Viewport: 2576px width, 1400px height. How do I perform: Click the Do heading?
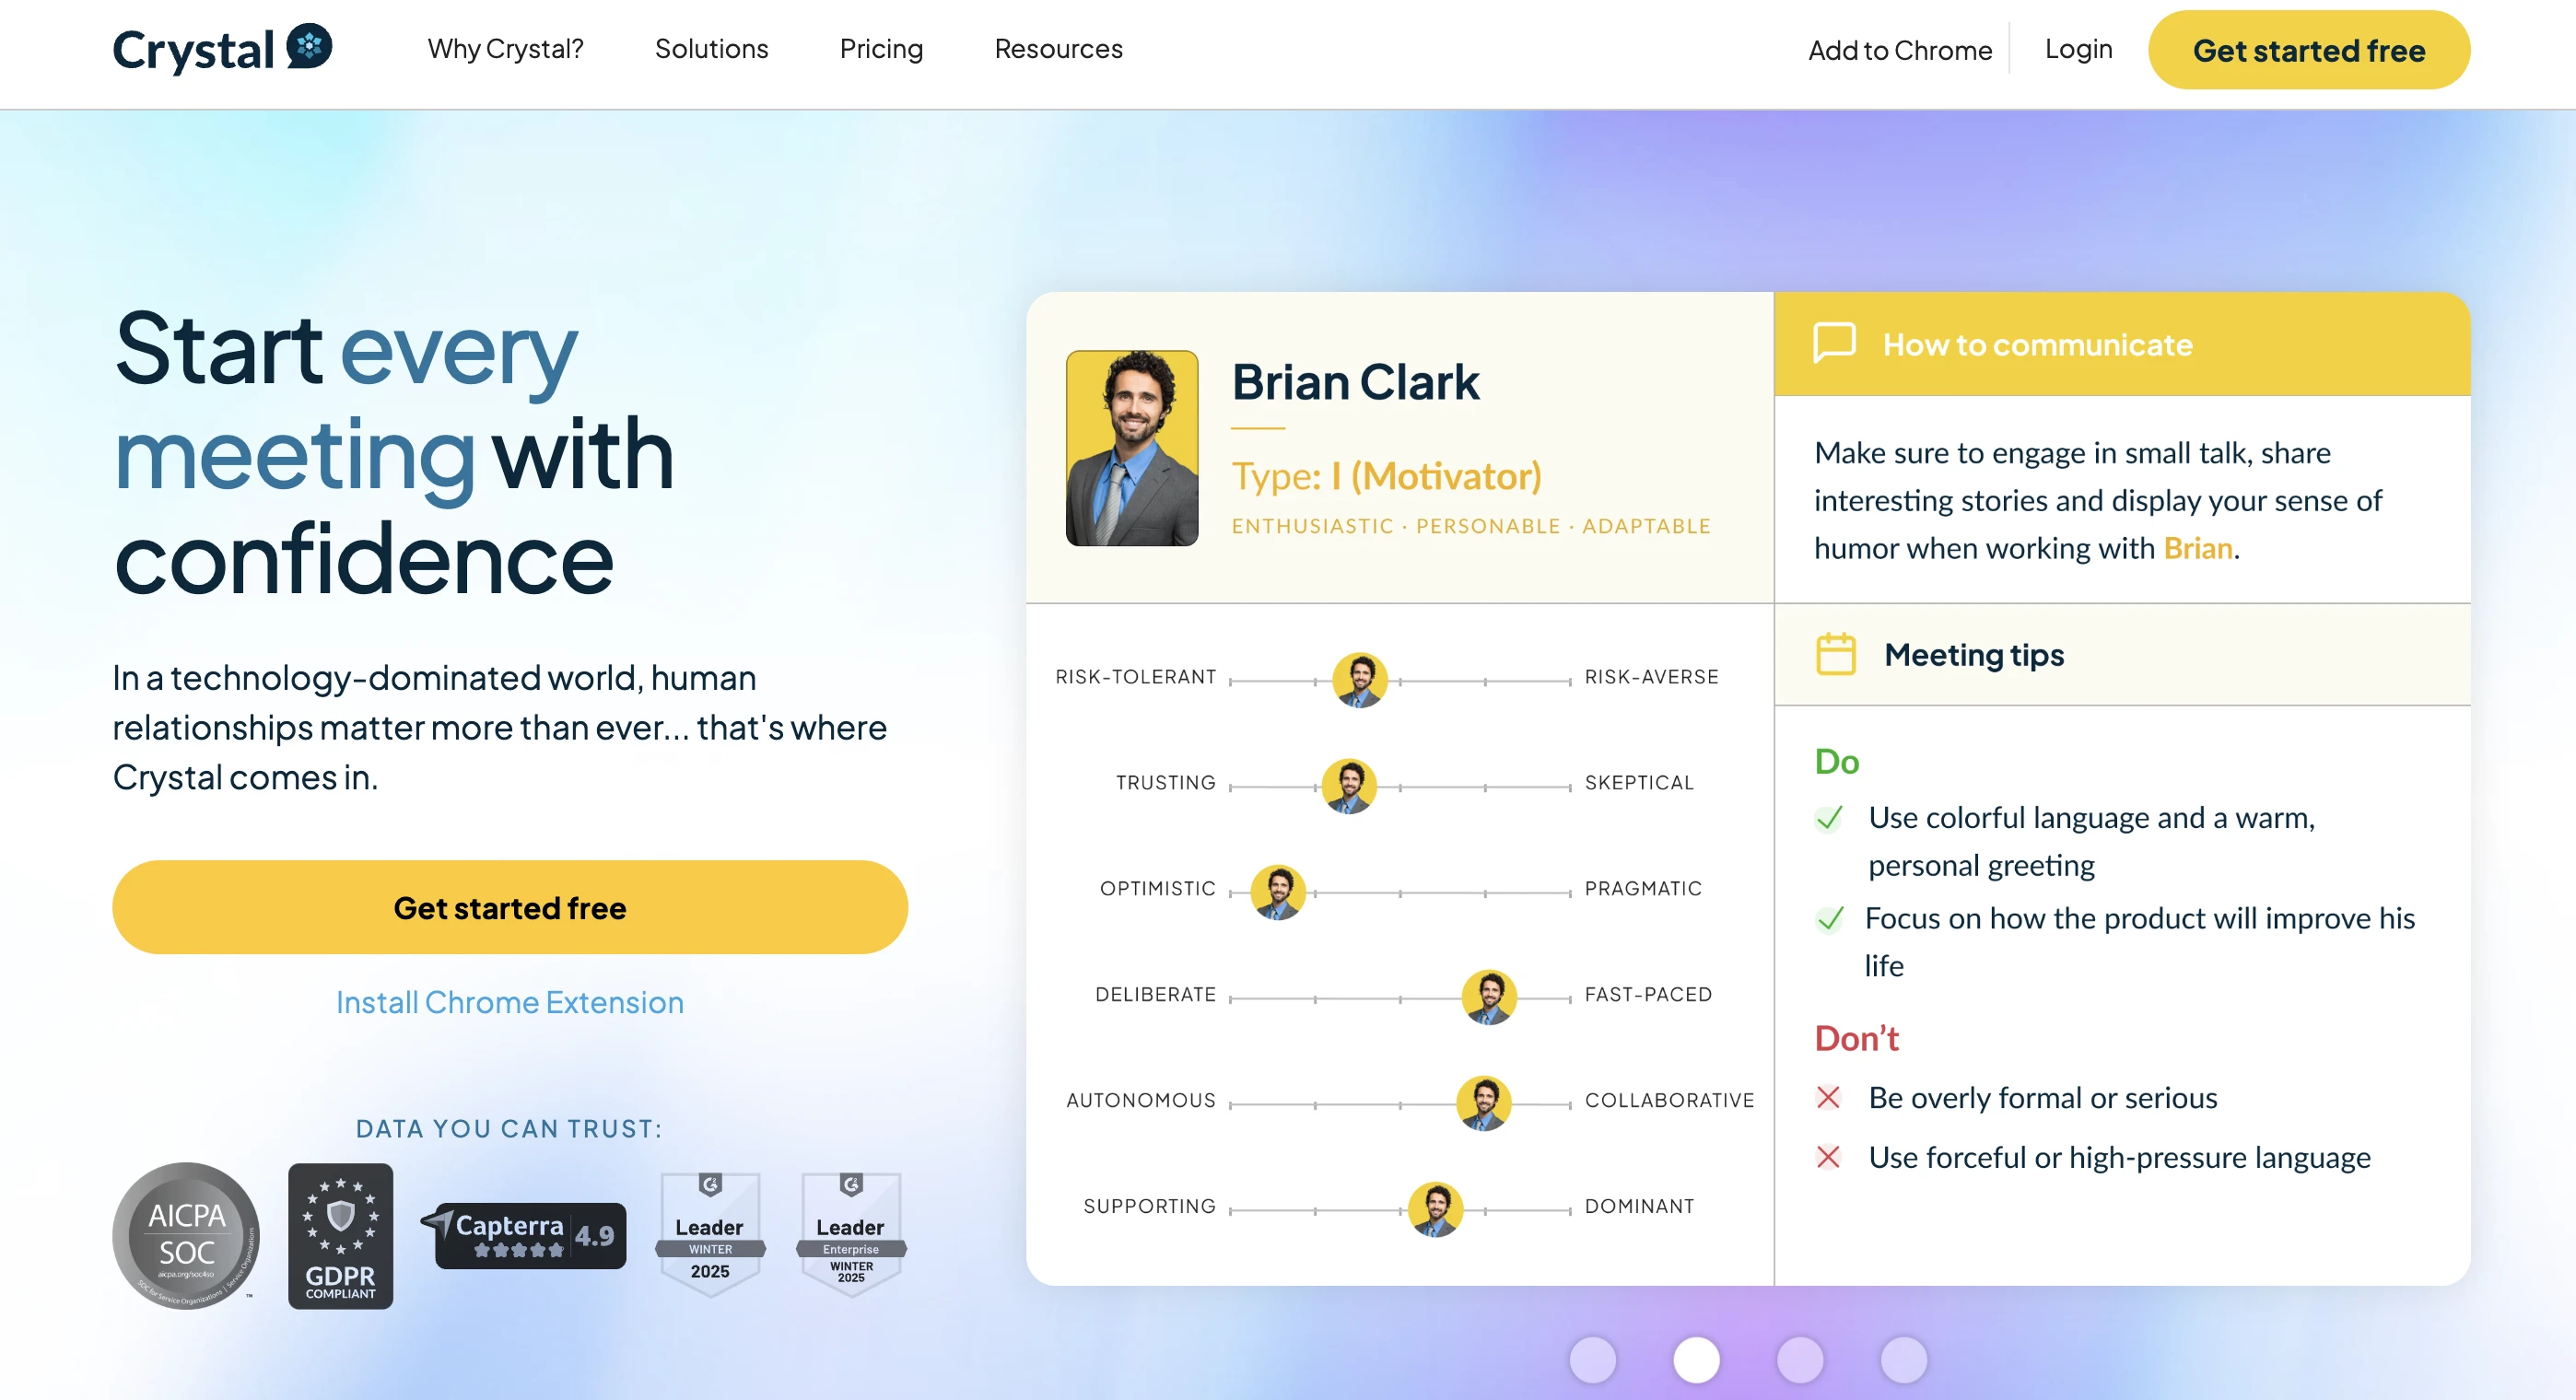(x=1836, y=762)
